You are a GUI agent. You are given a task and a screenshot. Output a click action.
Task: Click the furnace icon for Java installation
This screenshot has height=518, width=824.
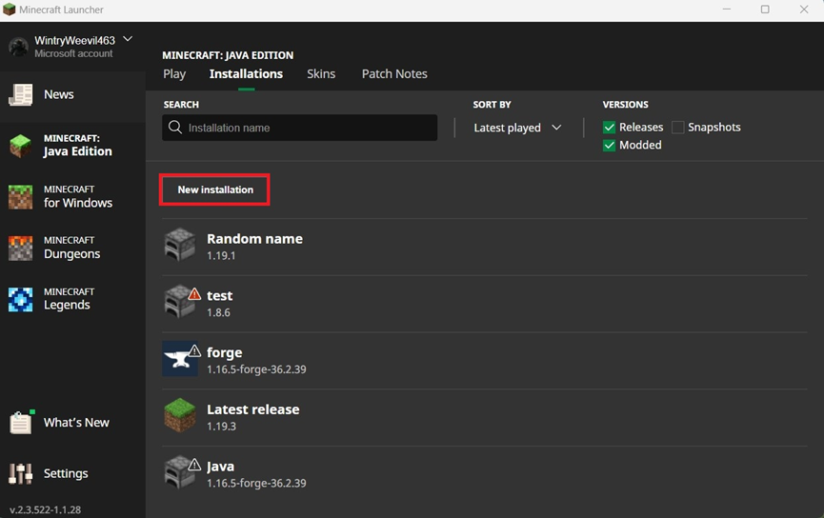[x=180, y=471]
